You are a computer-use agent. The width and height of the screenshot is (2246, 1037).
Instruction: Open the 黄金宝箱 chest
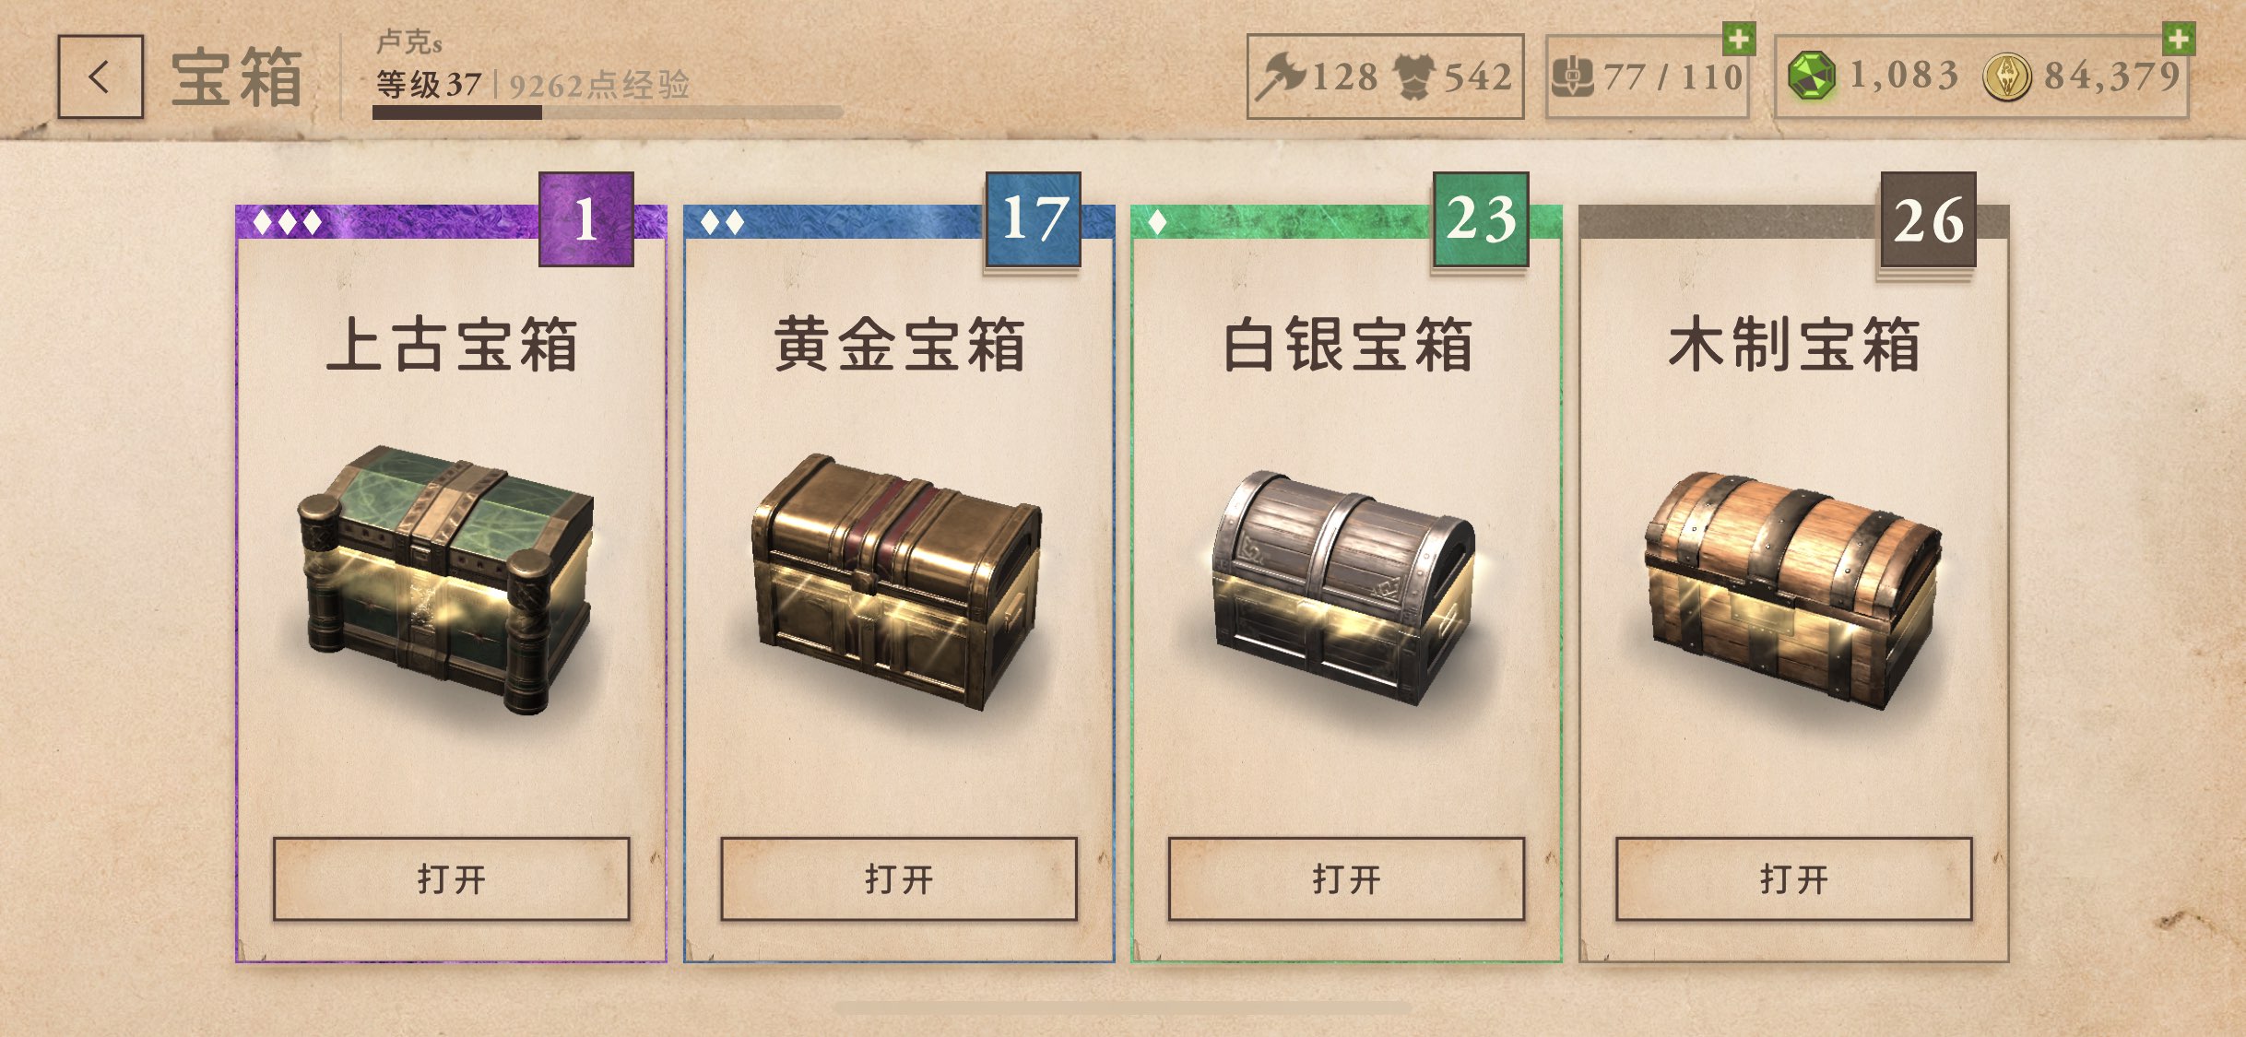(899, 878)
